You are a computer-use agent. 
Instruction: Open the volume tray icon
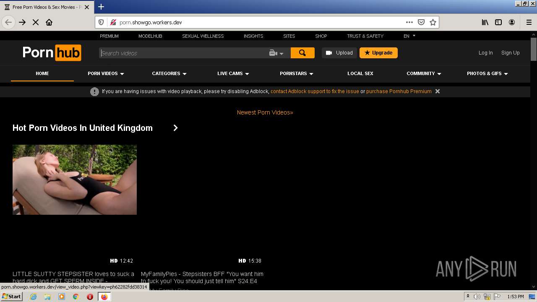click(477, 297)
